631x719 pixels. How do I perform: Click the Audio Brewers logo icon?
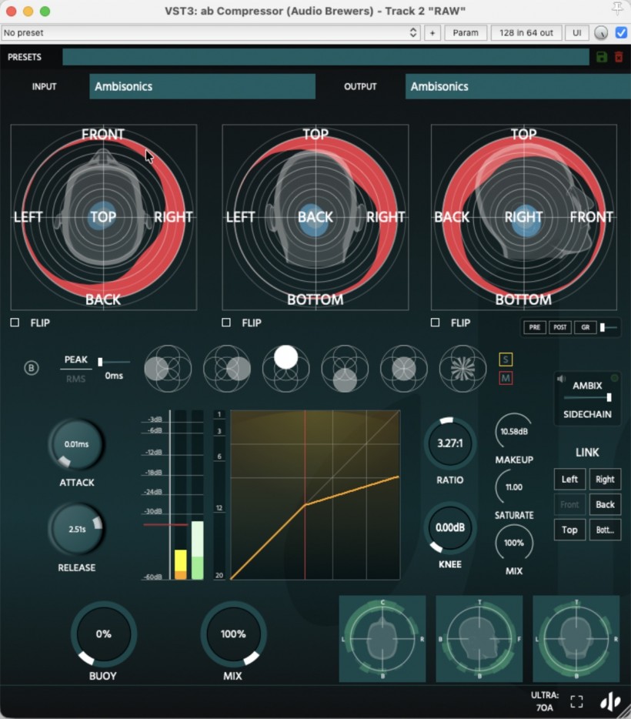(x=610, y=701)
